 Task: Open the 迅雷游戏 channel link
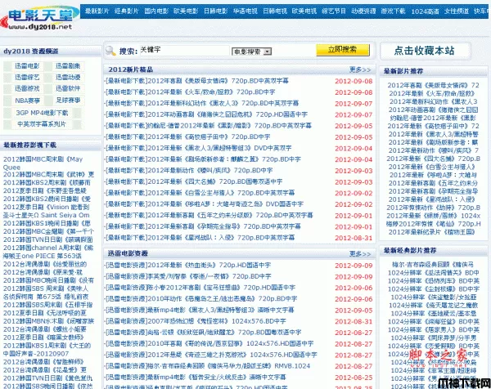click(27, 88)
